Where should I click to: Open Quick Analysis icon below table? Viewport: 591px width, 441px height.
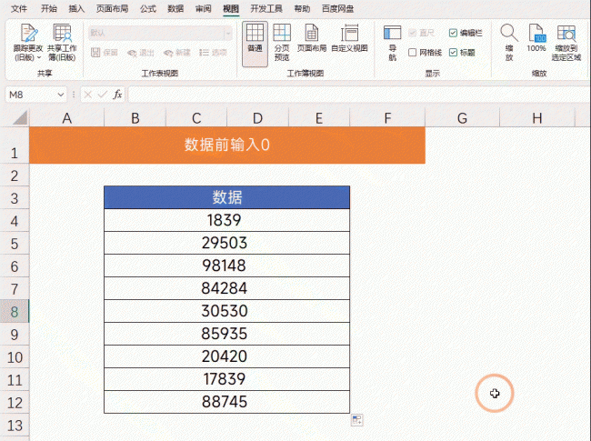356,420
